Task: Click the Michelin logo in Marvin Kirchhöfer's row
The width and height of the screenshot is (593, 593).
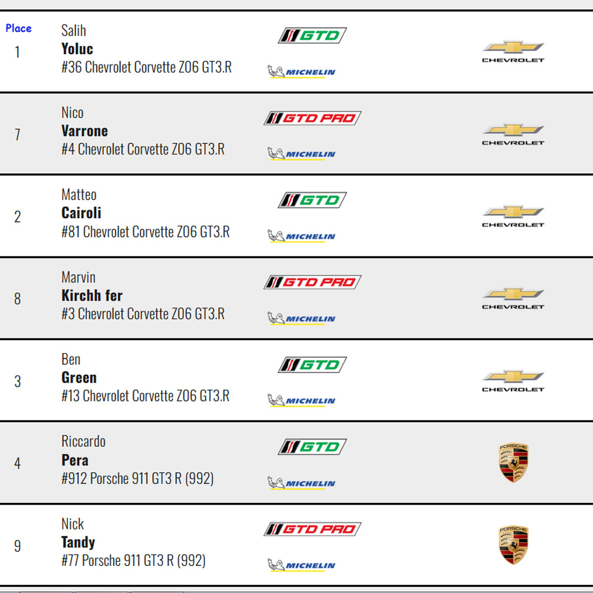Action: [x=301, y=318]
